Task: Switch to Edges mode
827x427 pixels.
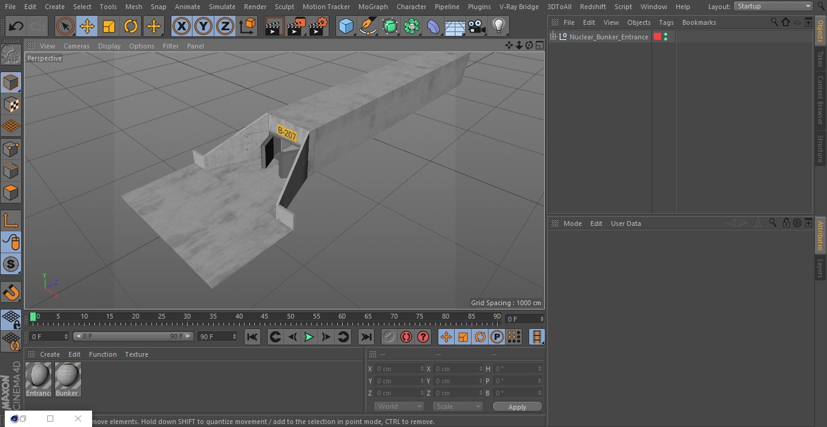Action: 11,171
